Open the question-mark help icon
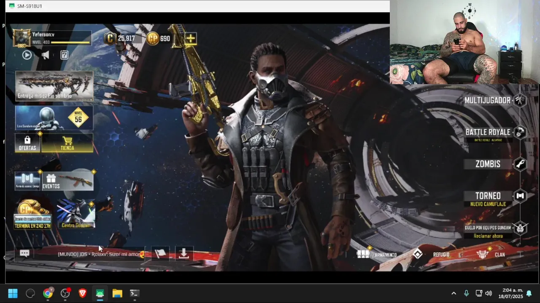This screenshot has height=303, width=540. click(64, 55)
